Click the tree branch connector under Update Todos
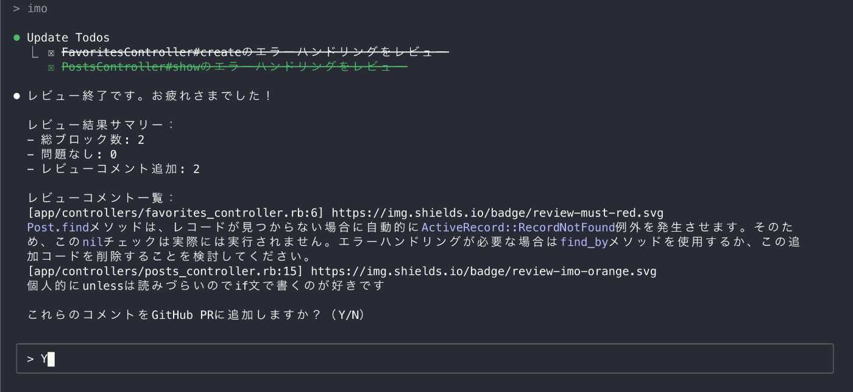 (35, 52)
